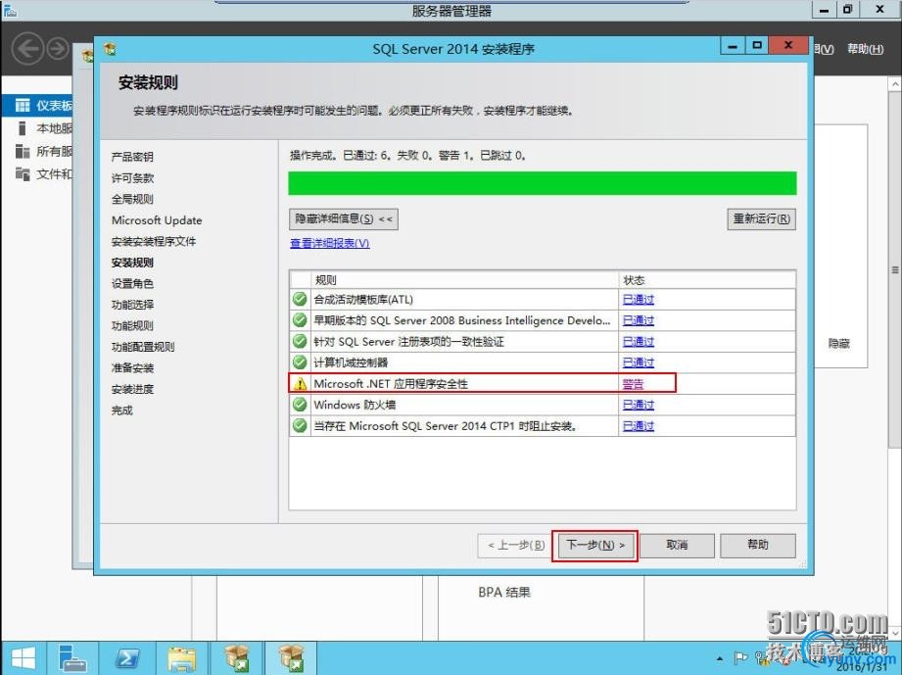This screenshot has width=902, height=675.
Task: Click Action Center flag tray icon
Action: [x=741, y=657]
